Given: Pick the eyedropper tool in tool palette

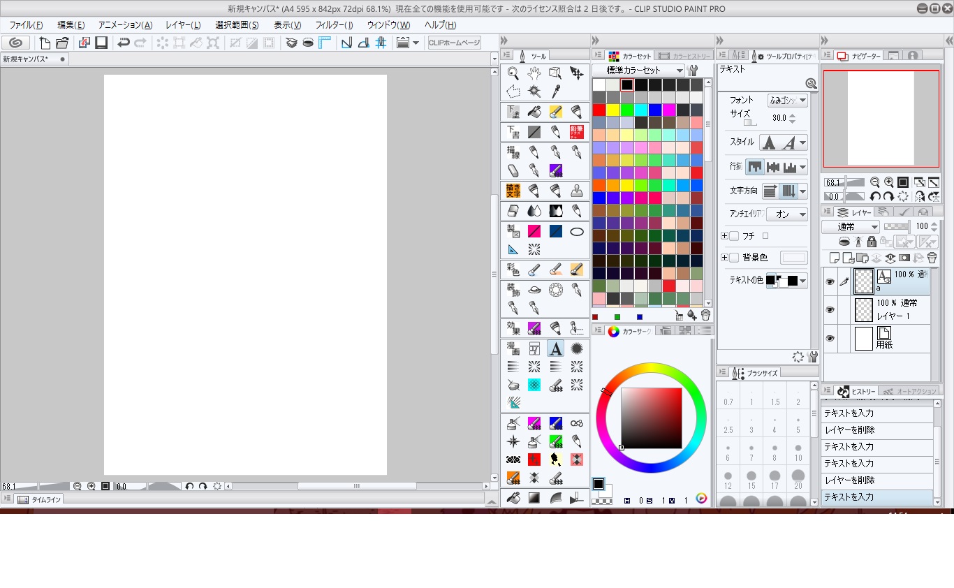Looking at the screenshot, I should (x=556, y=91).
